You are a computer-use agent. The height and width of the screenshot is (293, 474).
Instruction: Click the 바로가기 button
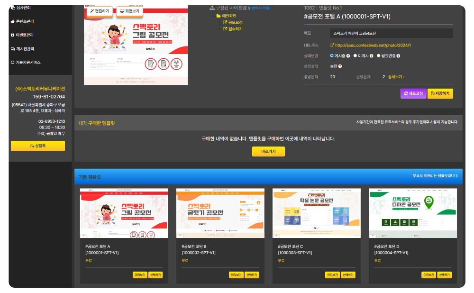(268, 152)
